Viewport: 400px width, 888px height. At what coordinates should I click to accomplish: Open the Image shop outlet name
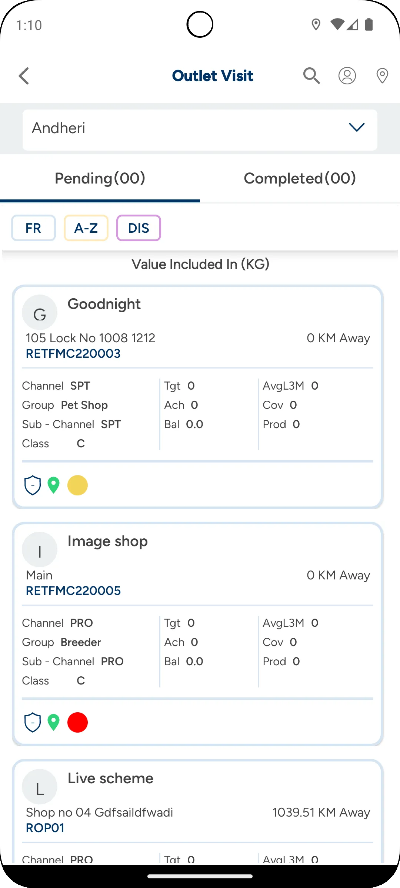tap(108, 542)
